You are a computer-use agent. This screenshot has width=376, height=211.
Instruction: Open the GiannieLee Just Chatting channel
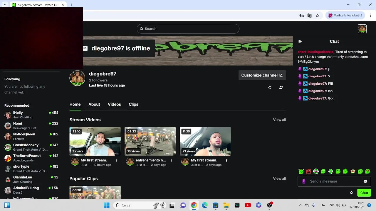[31, 179]
